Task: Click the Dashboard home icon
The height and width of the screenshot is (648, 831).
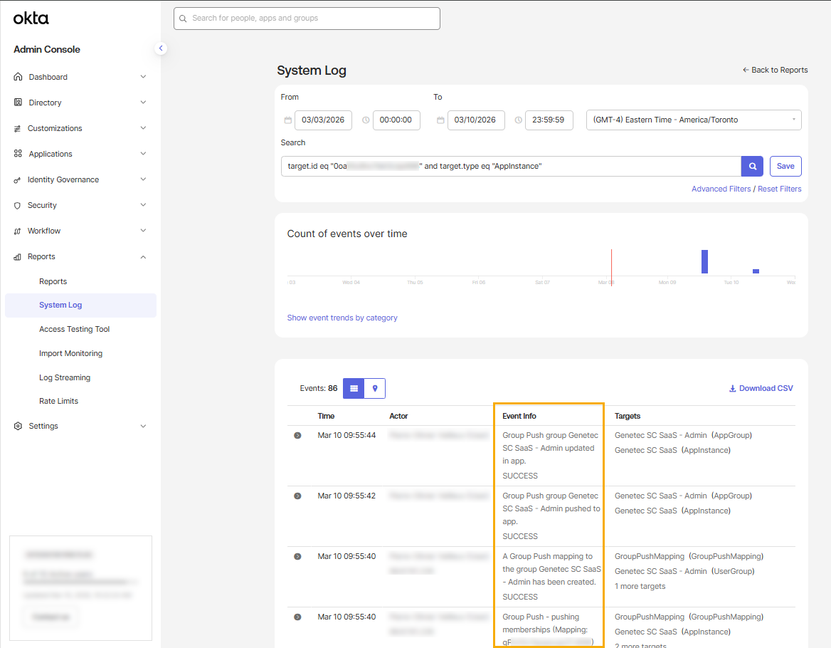Action: coord(18,77)
